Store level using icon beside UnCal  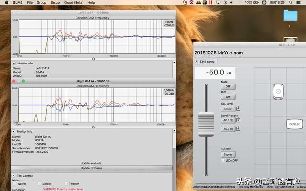[238, 108]
